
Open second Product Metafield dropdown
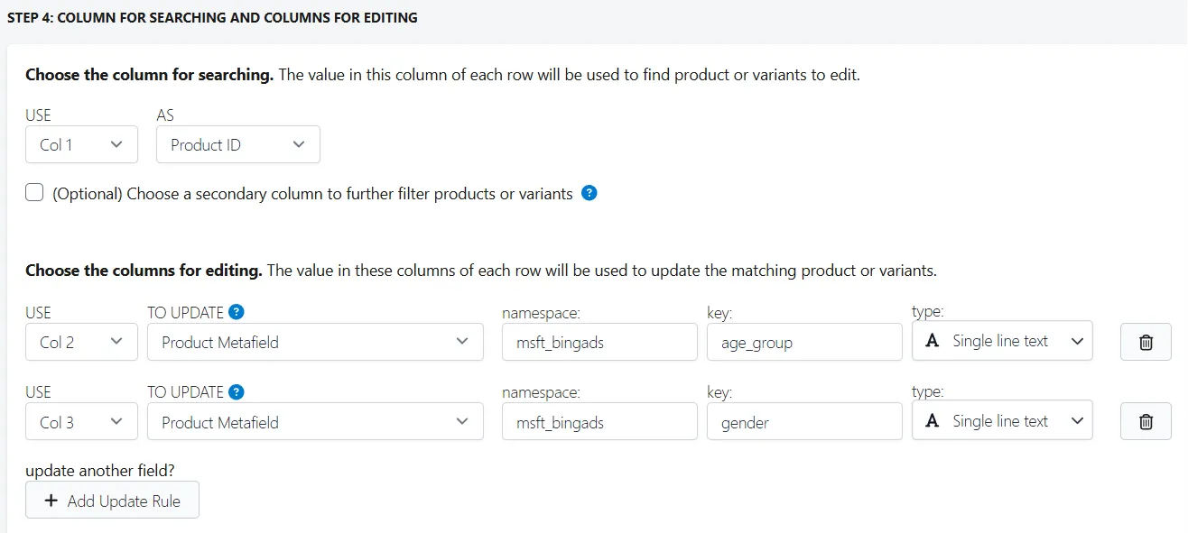click(x=315, y=421)
